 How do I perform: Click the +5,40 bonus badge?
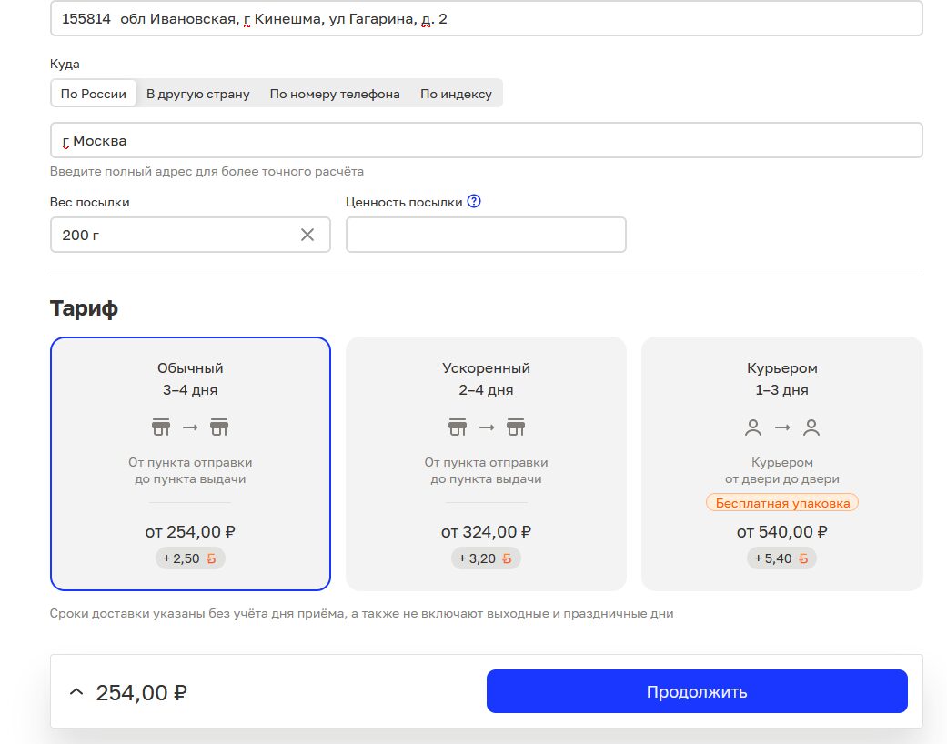(781, 558)
